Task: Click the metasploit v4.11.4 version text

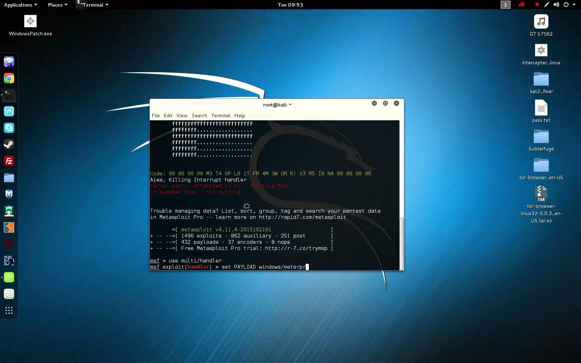Action: (x=226, y=230)
